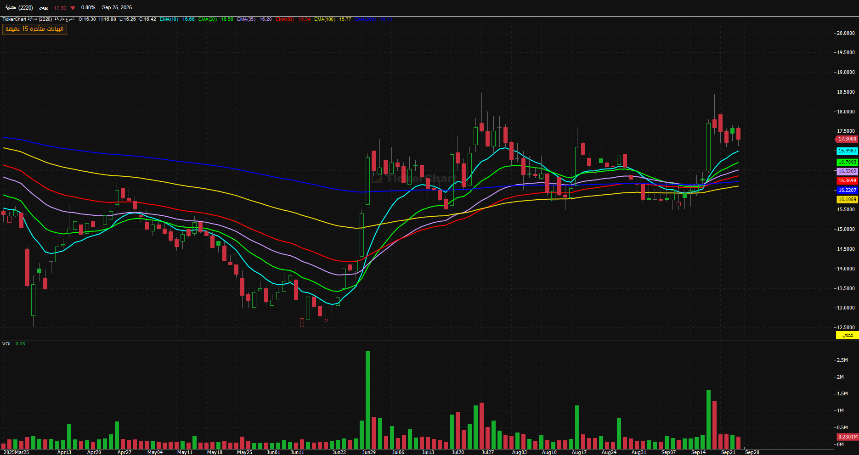Open the يومي daily interval selector
Viewport: 859px width, 455px height.
point(43,8)
